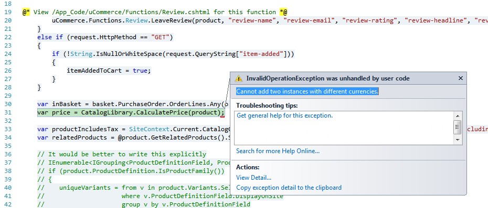This screenshot has height=208, width=488.
Task: Click the troubleshooting tips scroll down arrow
Action: tap(457, 140)
